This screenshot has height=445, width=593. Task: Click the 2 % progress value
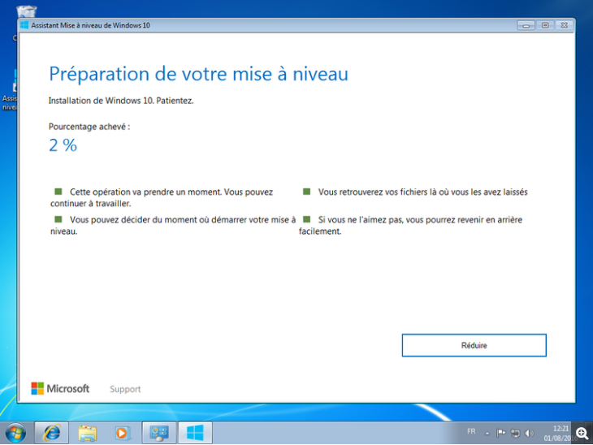[x=63, y=145]
